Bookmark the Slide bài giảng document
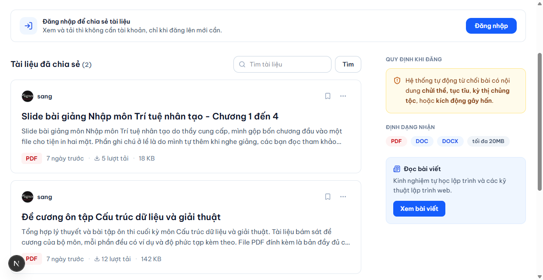The height and width of the screenshot is (280, 543). (x=328, y=96)
